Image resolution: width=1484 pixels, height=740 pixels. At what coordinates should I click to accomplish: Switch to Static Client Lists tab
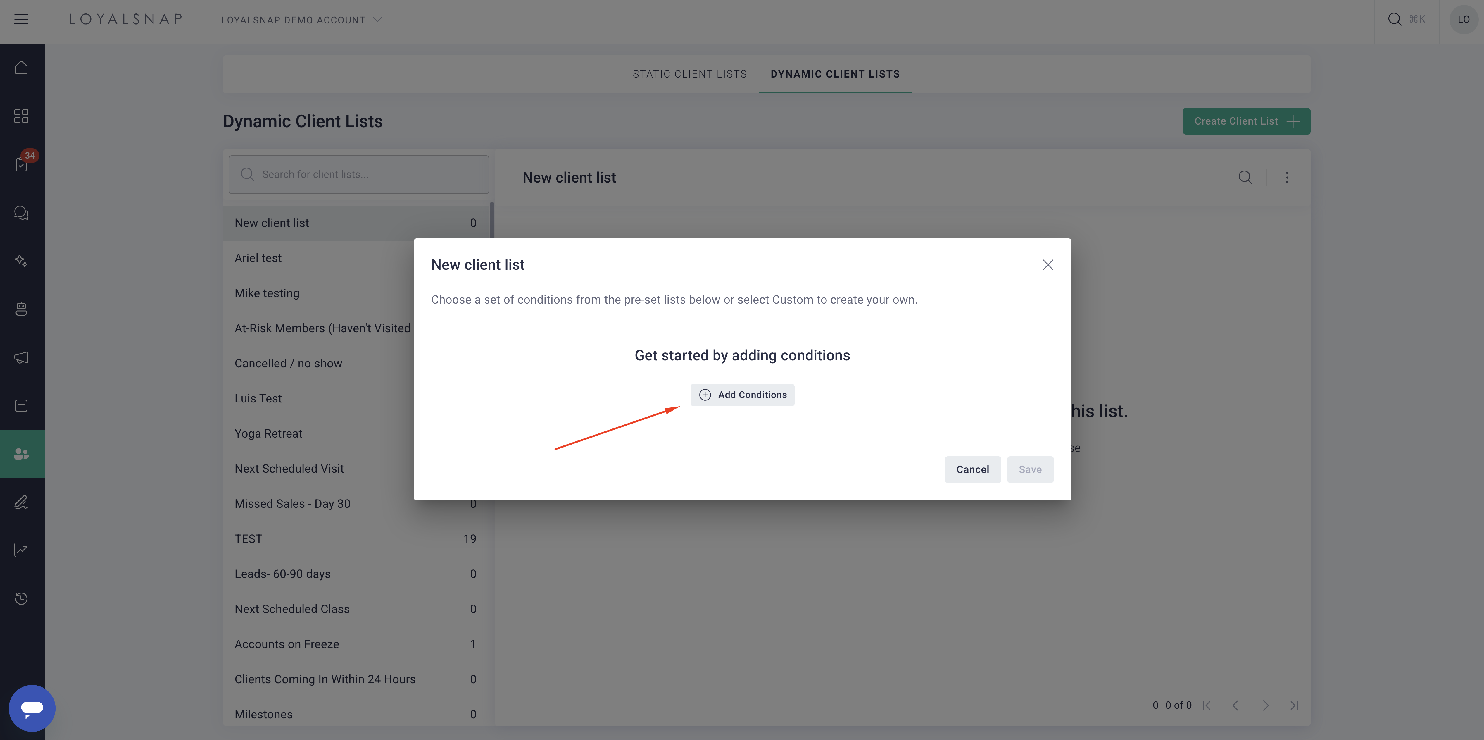point(690,74)
